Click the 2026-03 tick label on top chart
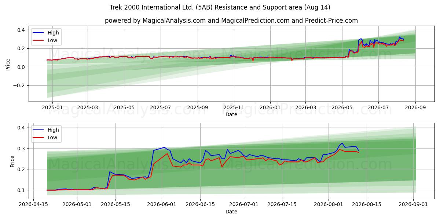Screen dimensions: 440x220 pyautogui.click(x=305, y=107)
